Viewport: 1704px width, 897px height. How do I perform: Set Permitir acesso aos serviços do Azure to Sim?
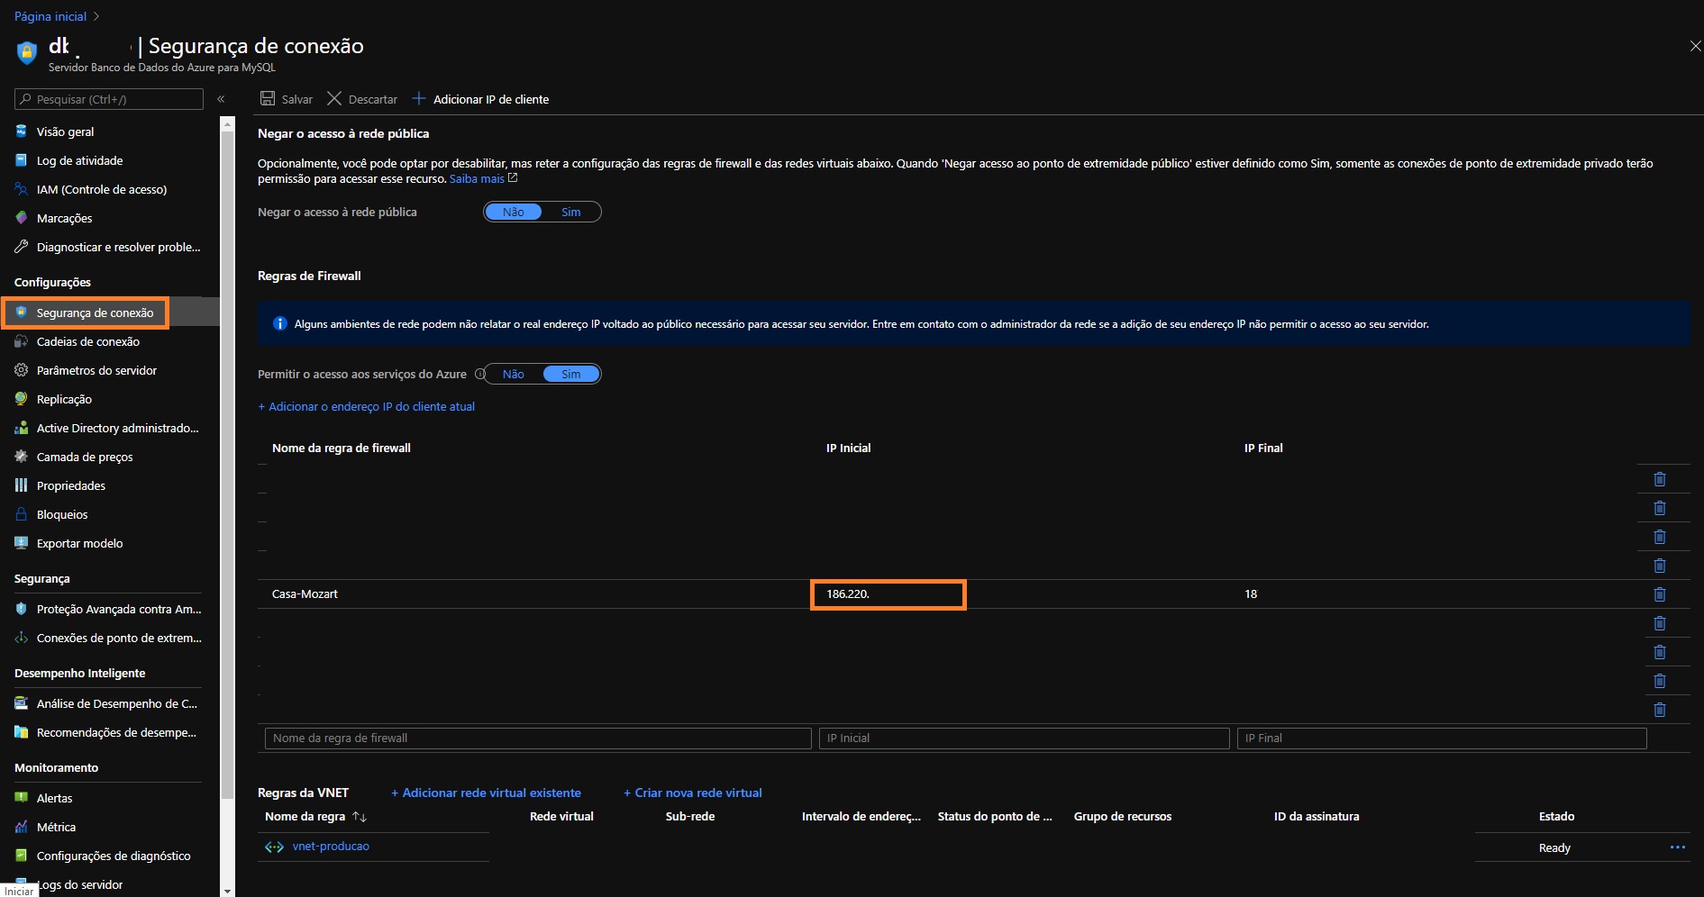click(571, 374)
